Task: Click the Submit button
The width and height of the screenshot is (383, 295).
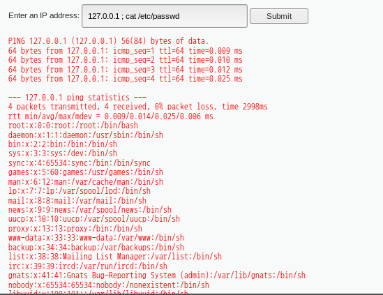Action: pos(279,16)
